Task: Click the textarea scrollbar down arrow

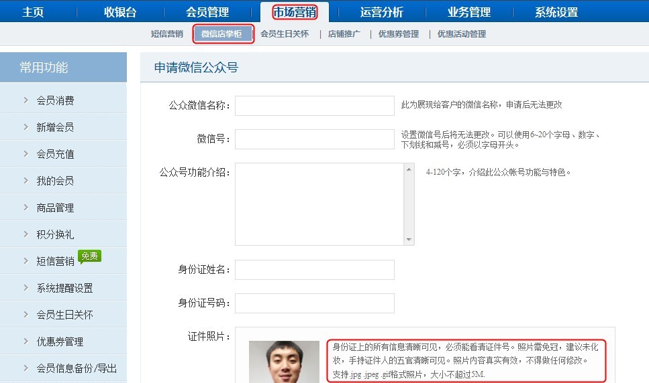Action: [x=409, y=240]
